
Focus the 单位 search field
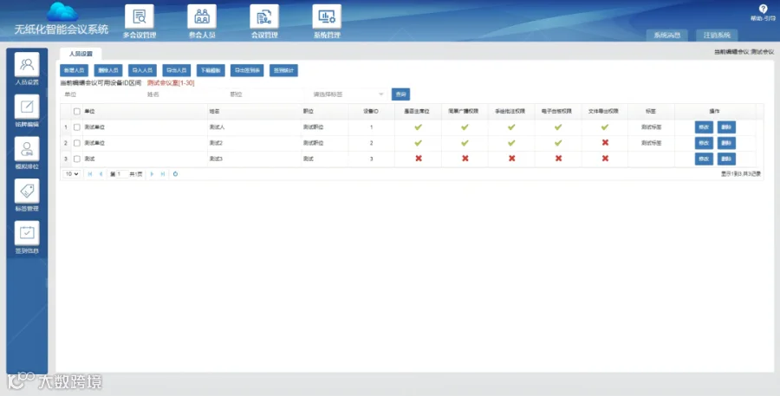click(101, 94)
